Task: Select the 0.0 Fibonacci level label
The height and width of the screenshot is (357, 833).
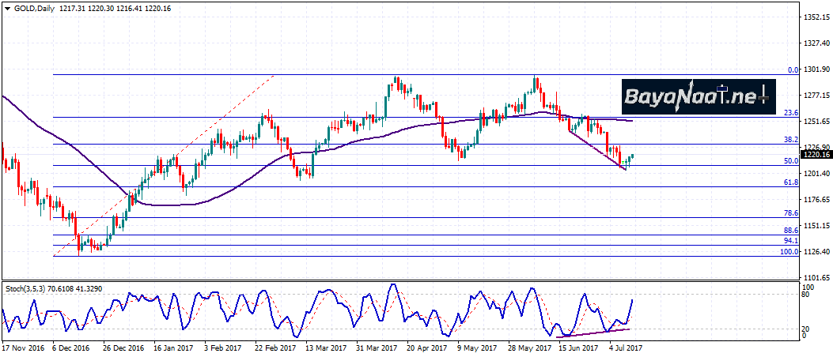Action: 793,70
